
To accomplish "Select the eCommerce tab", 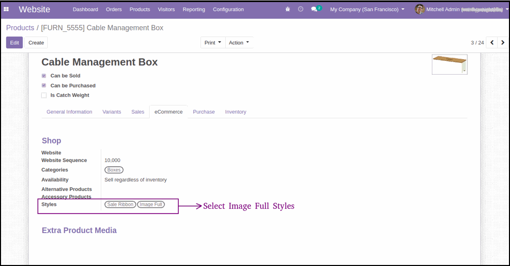I will 169,112.
